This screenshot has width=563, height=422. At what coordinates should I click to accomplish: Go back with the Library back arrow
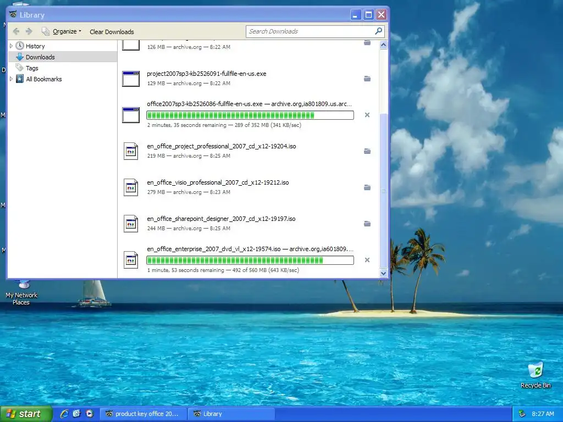[16, 31]
